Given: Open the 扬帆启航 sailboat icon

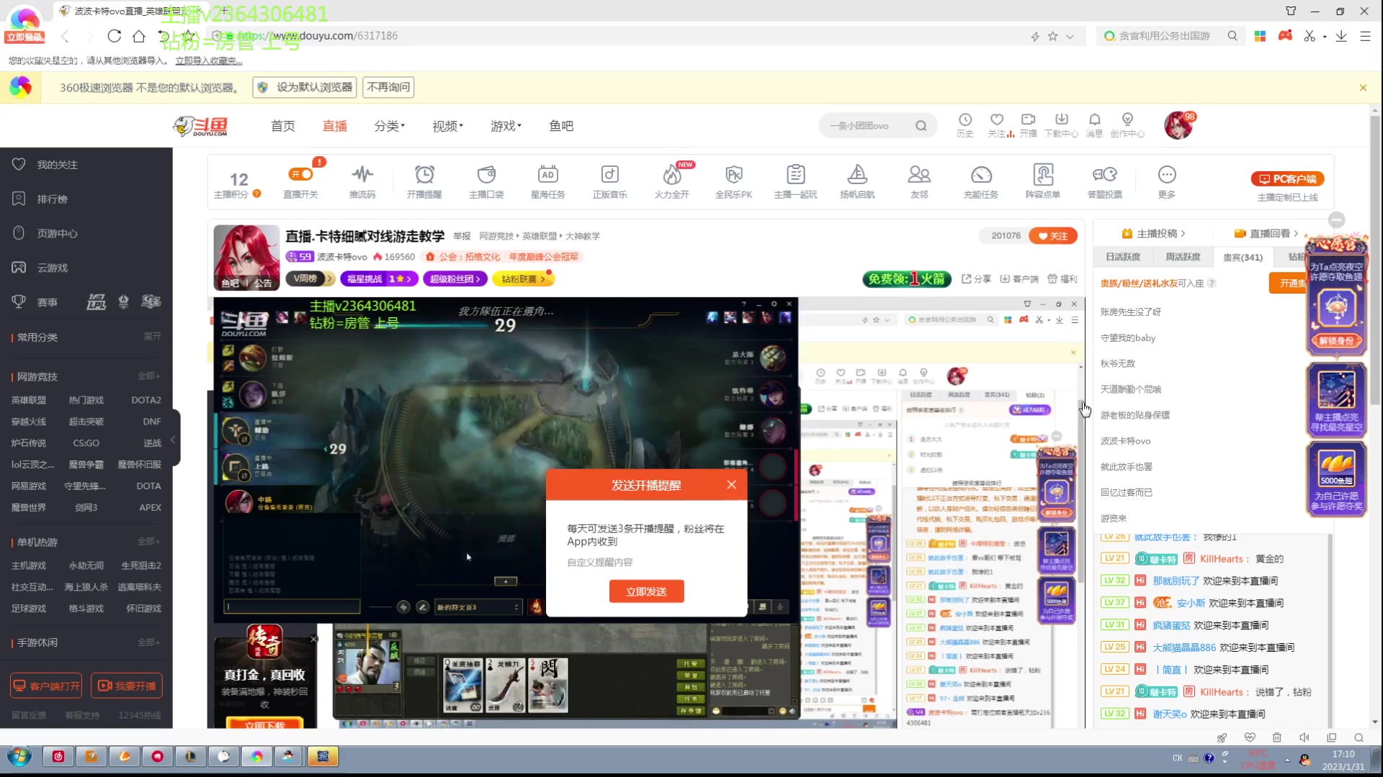Looking at the screenshot, I should click(x=857, y=182).
